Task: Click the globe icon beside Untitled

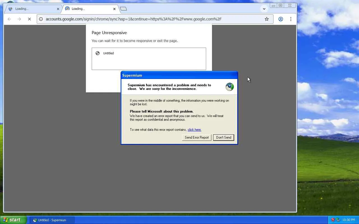Action: [98, 53]
